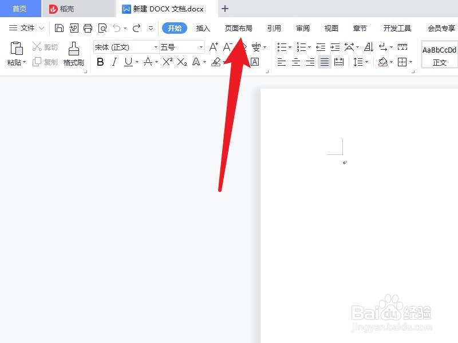The width and height of the screenshot is (458, 343).
Task: Switch to the 插入 tab
Action: (x=203, y=28)
